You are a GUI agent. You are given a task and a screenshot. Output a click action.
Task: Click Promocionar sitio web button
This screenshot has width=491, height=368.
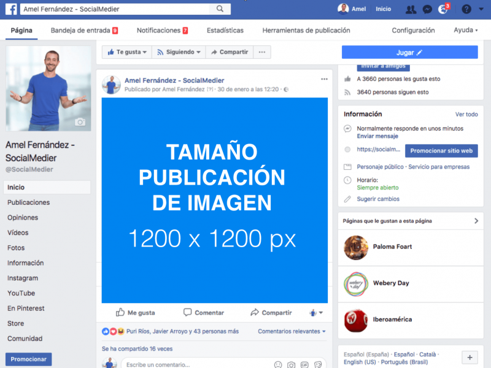click(441, 151)
